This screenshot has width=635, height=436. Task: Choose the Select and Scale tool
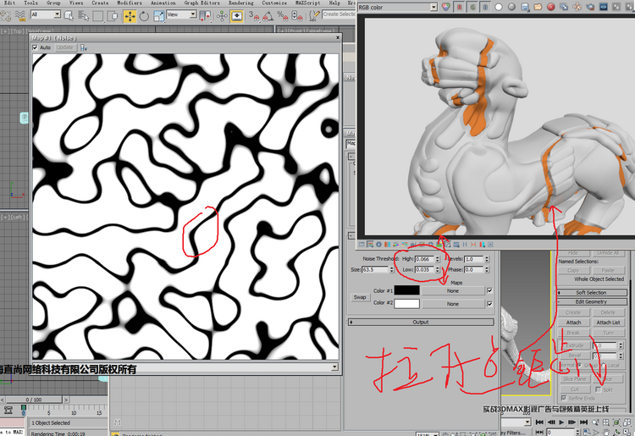158,16
